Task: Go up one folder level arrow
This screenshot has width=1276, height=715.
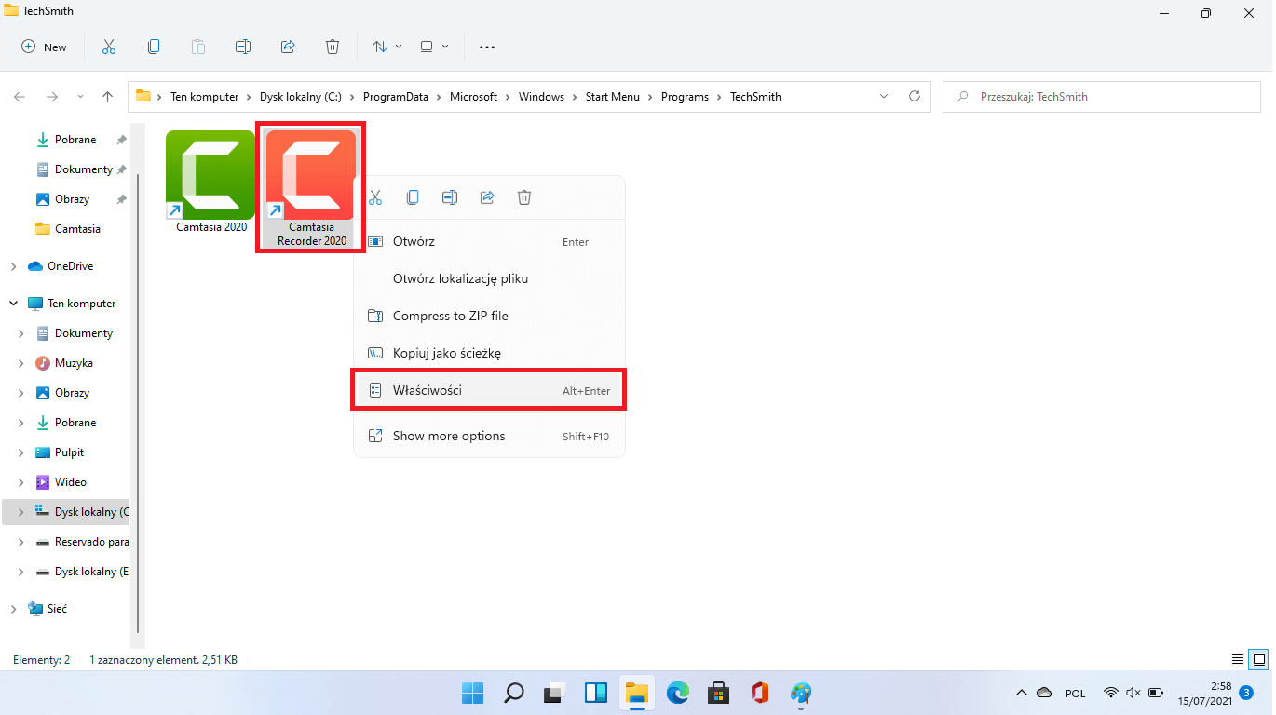Action: (x=107, y=97)
